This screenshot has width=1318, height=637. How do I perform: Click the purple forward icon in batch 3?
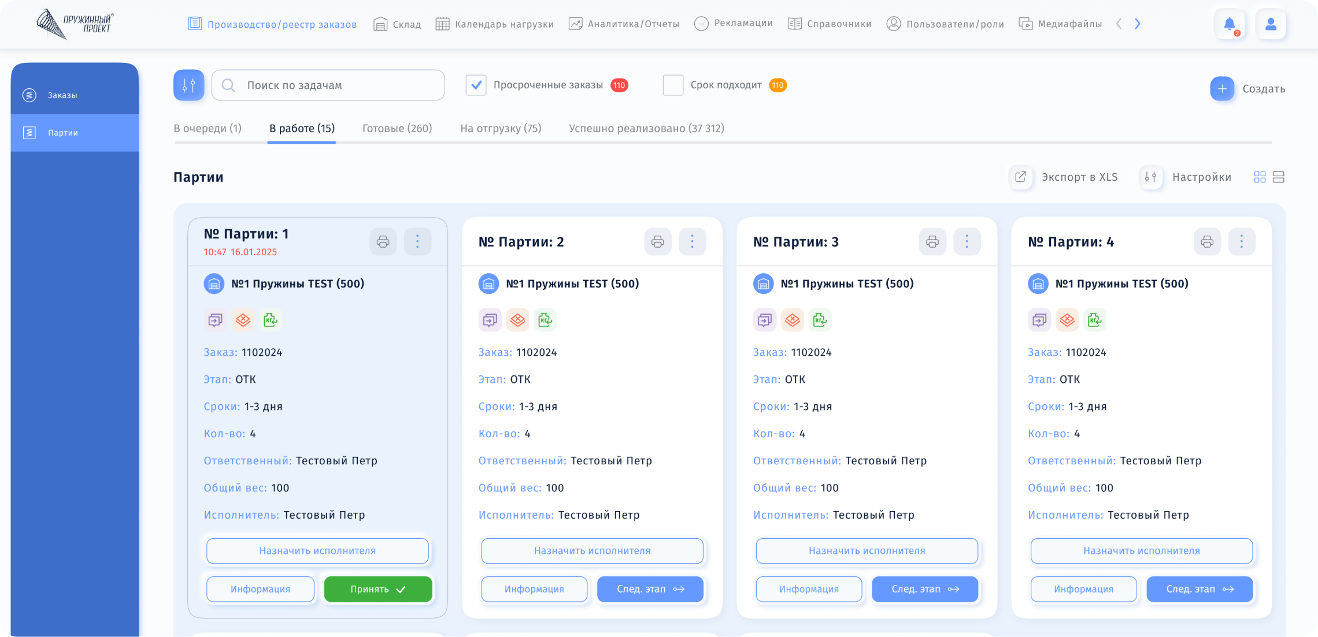[x=764, y=320]
